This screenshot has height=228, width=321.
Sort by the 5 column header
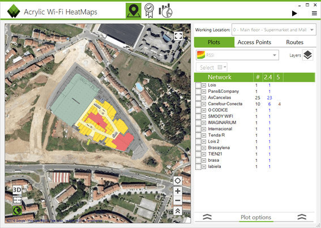pos(278,77)
